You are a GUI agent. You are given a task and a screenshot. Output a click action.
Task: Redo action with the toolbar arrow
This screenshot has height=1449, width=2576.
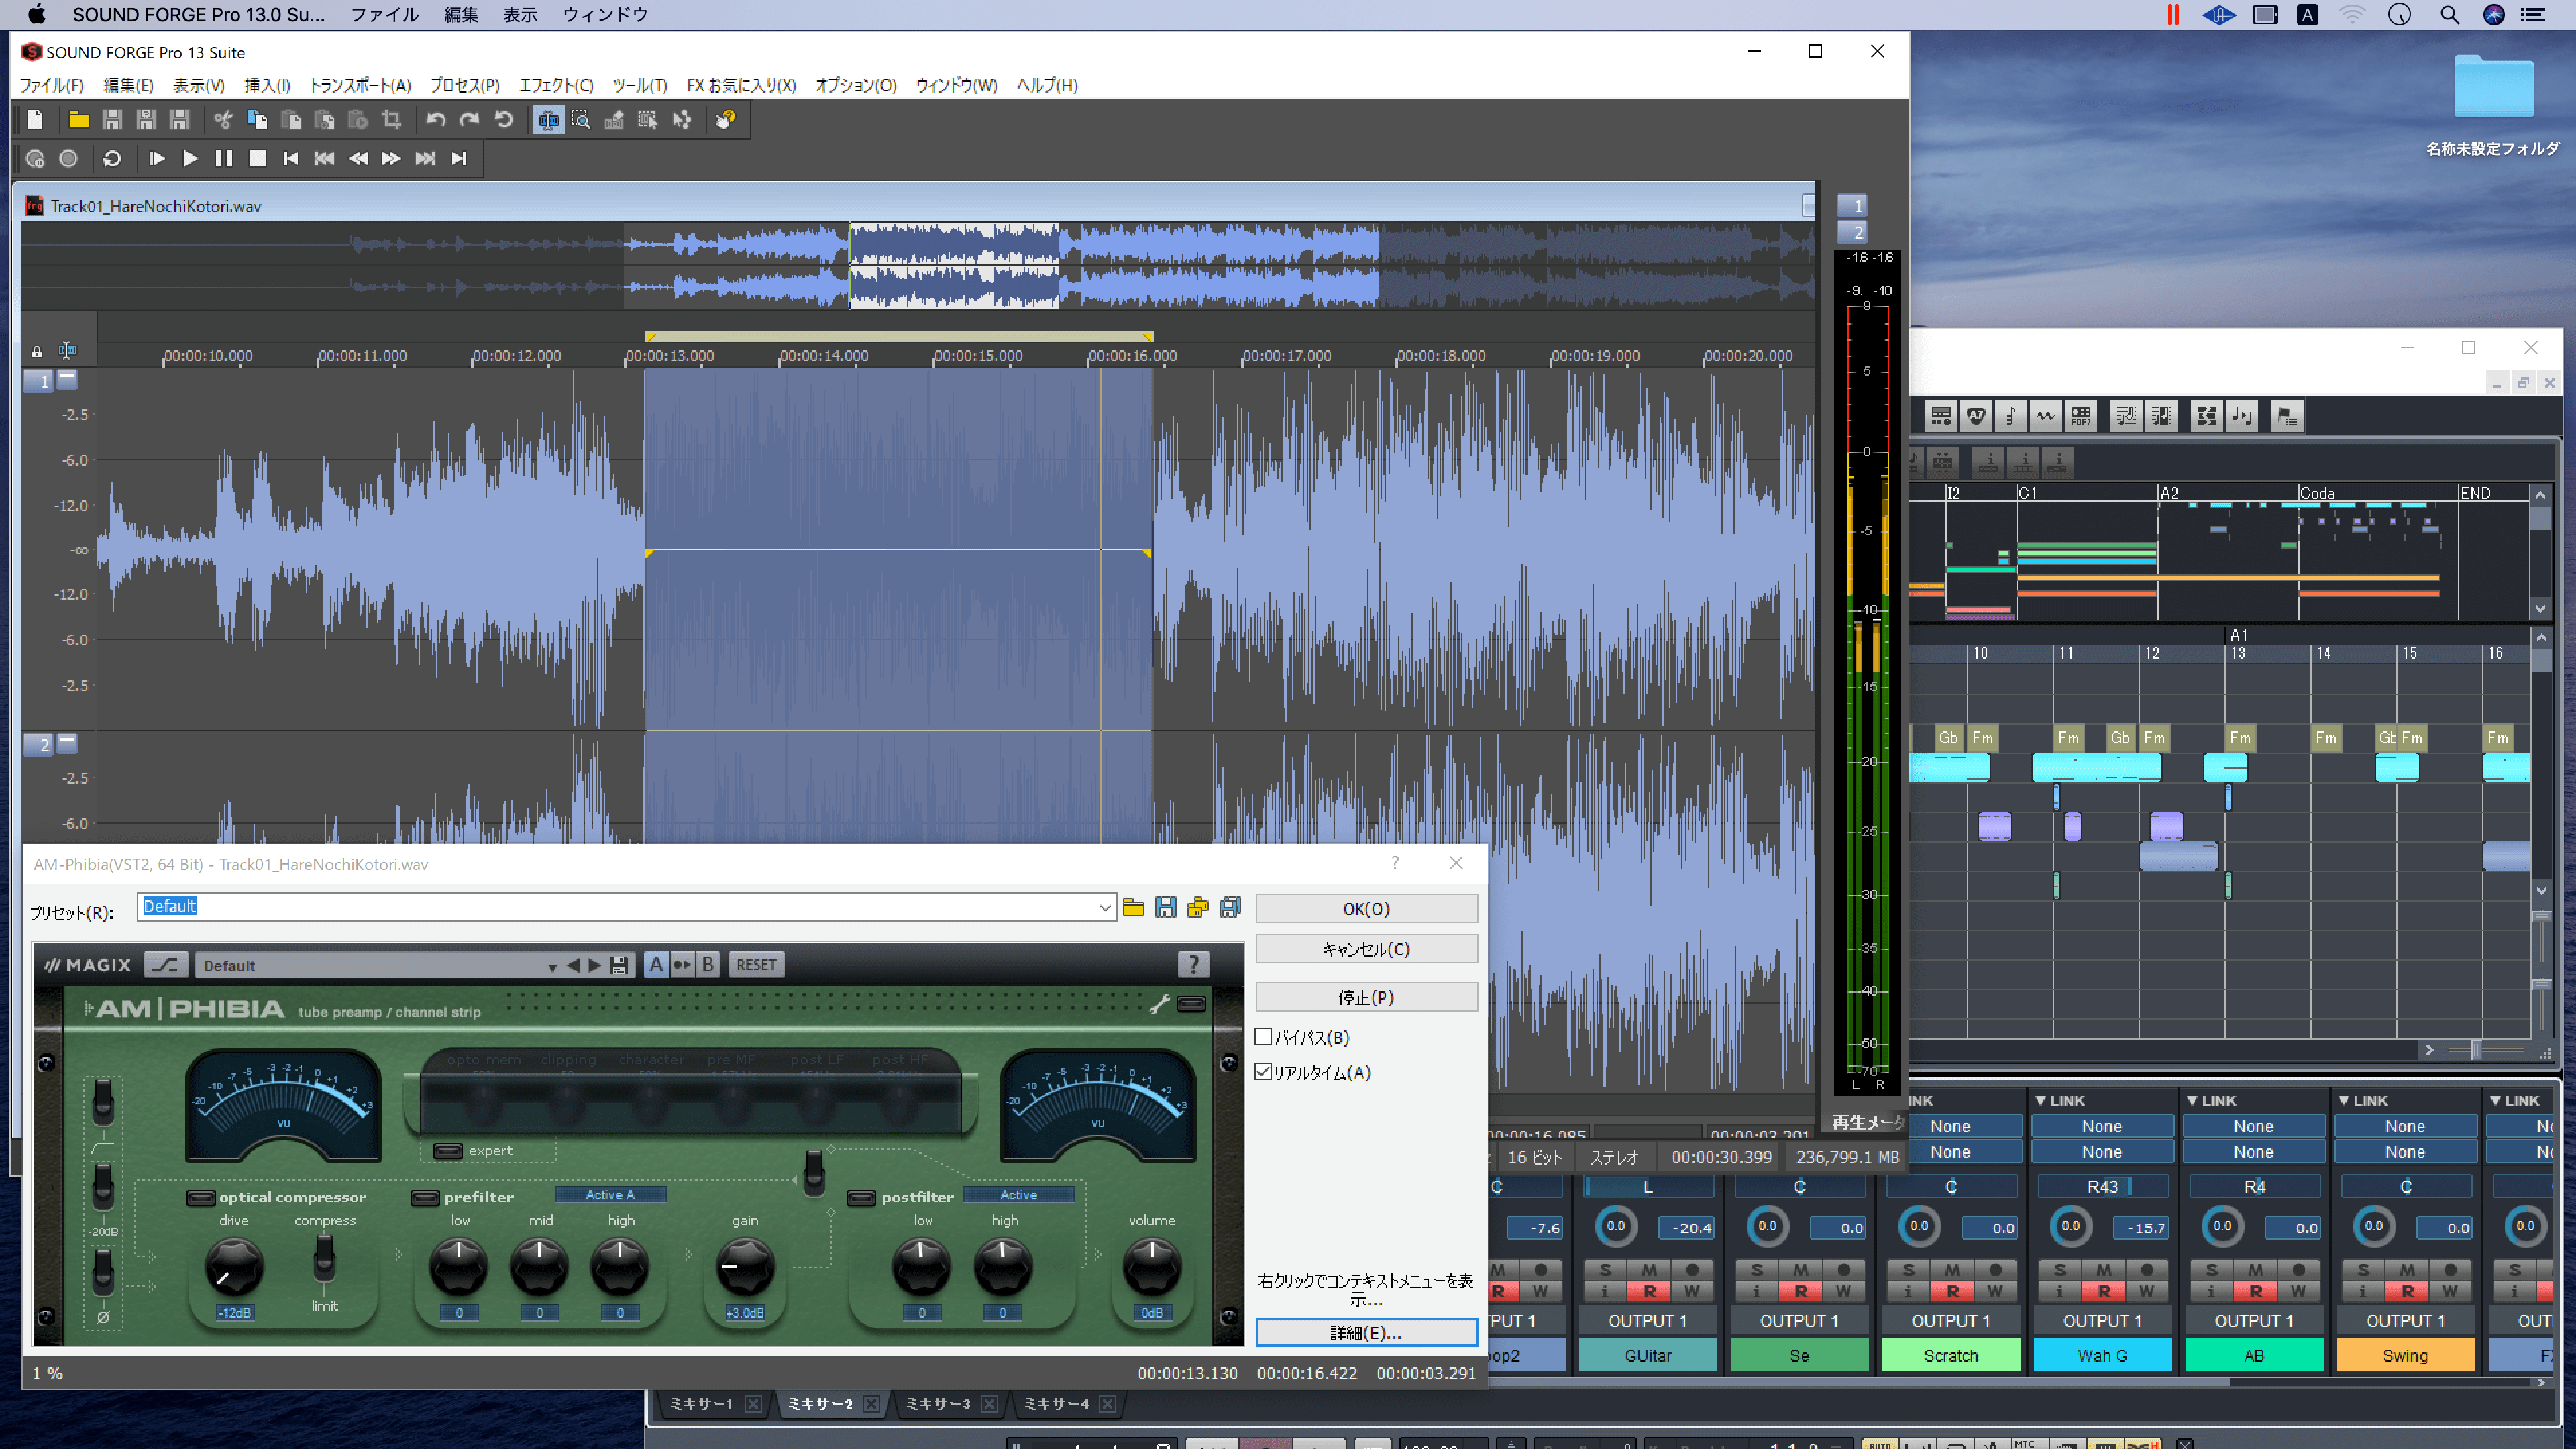469,120
